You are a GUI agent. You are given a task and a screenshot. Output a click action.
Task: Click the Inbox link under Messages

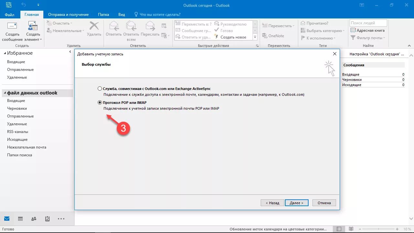(351, 74)
